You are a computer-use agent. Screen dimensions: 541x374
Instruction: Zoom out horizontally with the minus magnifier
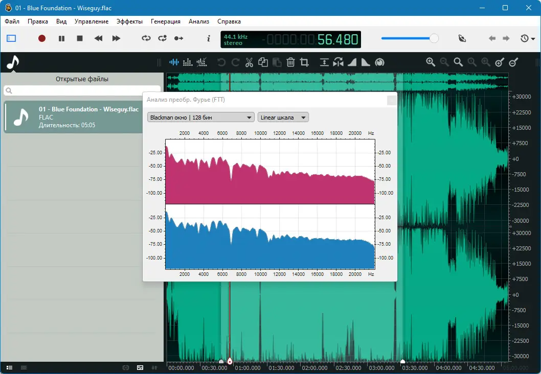pyautogui.click(x=444, y=62)
